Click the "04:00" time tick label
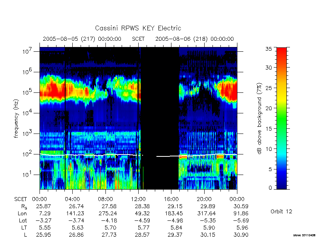 (x=72, y=199)
